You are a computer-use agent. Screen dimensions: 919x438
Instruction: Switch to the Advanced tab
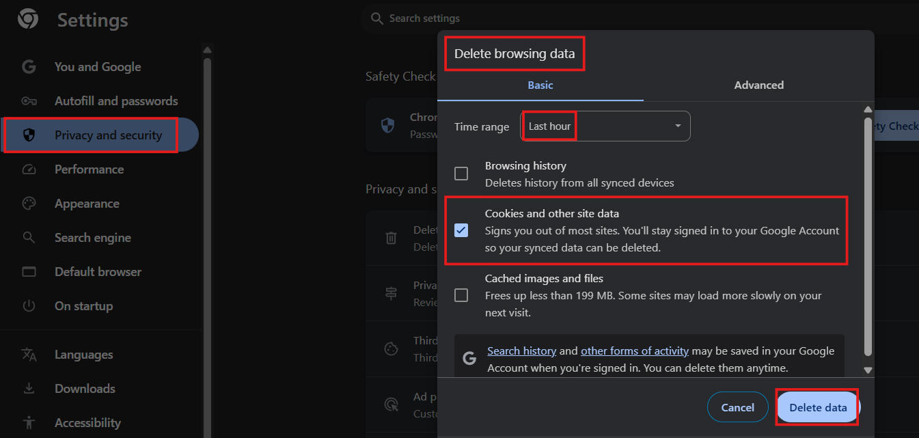pos(758,85)
